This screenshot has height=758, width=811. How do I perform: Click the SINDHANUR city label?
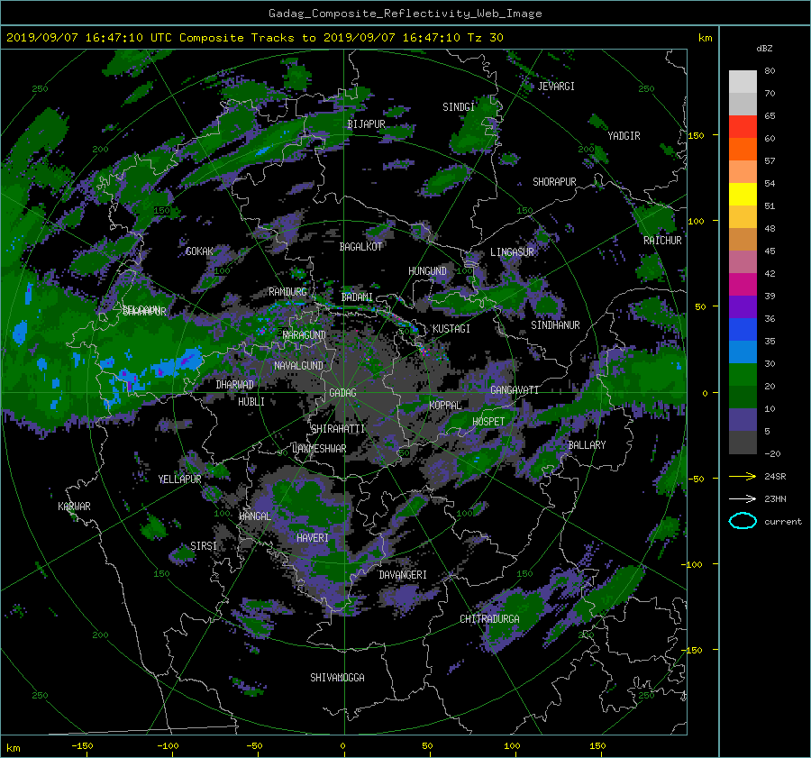pos(555,325)
